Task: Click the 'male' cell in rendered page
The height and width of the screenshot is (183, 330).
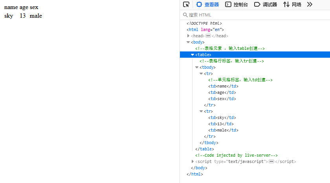Action: (36, 16)
